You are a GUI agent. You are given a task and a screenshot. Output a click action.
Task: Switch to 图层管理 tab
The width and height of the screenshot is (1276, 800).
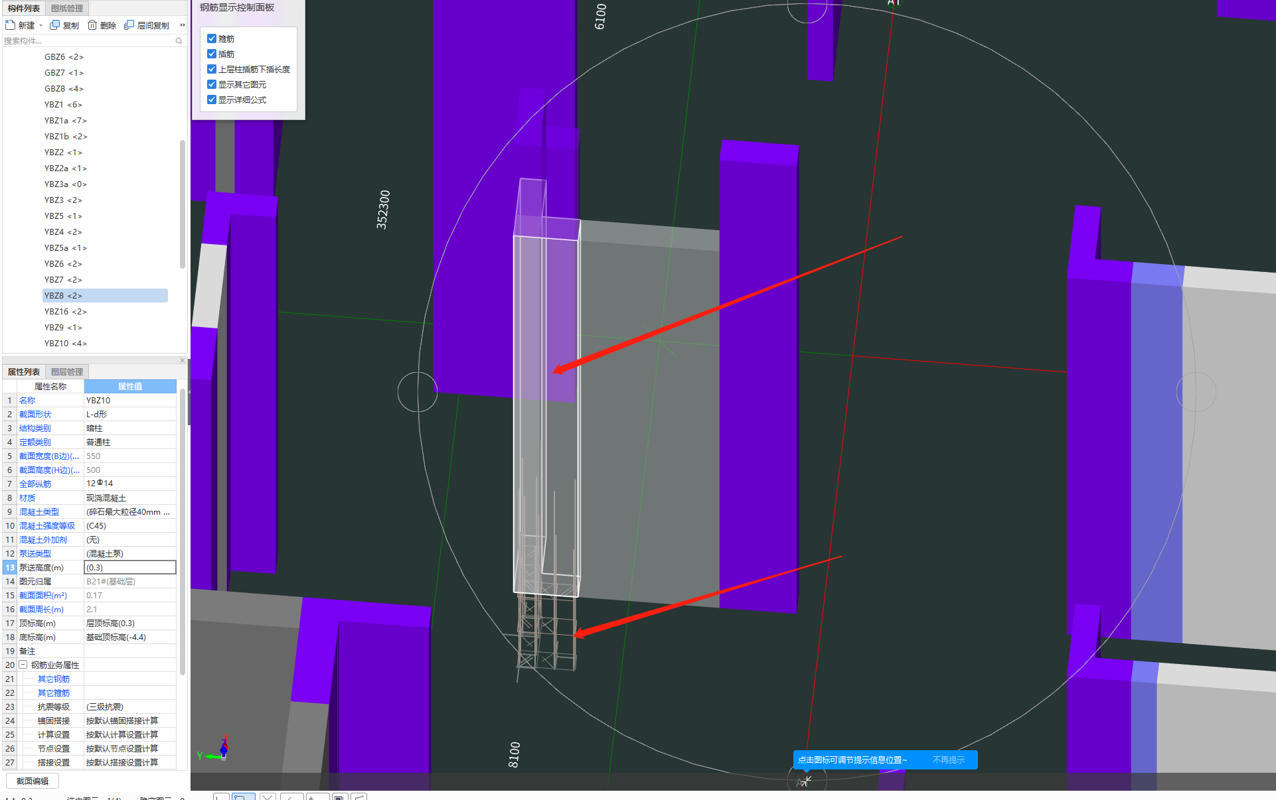point(67,371)
